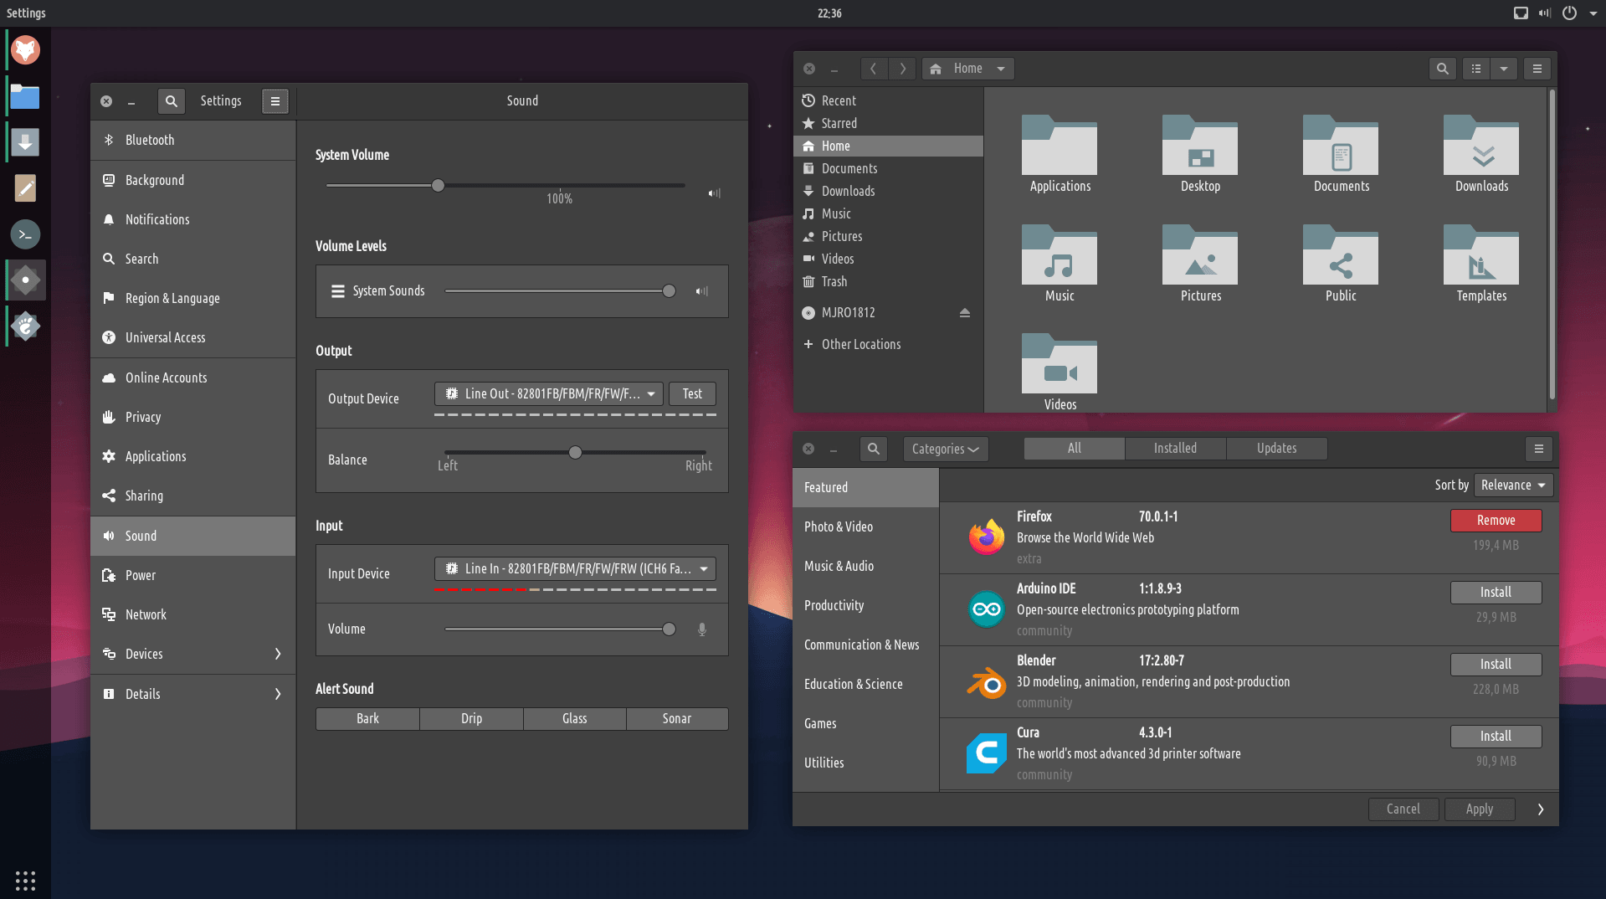Launch the terminal from the dock
1606x899 pixels.
point(25,234)
